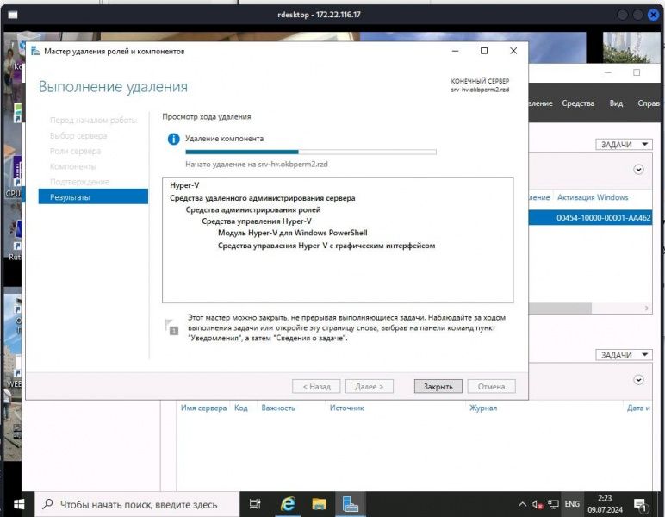Open the Windows Start menu
The width and height of the screenshot is (665, 517).
tap(17, 504)
